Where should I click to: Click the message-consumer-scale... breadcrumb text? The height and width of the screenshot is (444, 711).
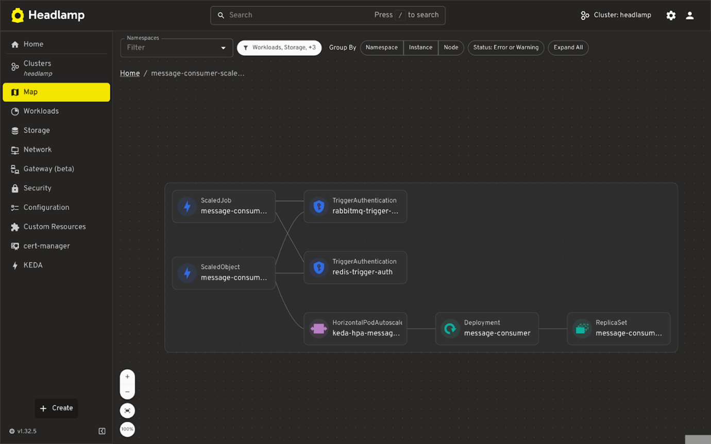198,73
